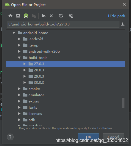Select the build-tools folder name
The height and width of the screenshot is (146, 131).
tap(38, 58)
